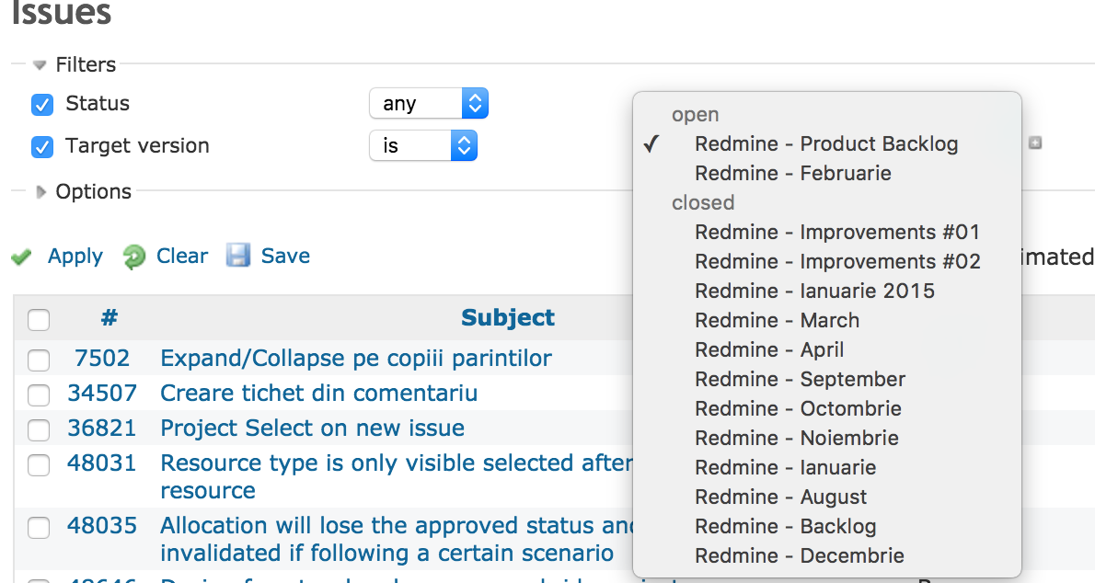Click the small plus icon beside target version
Screen dimensions: 1095x583
pyautogui.click(x=1035, y=143)
